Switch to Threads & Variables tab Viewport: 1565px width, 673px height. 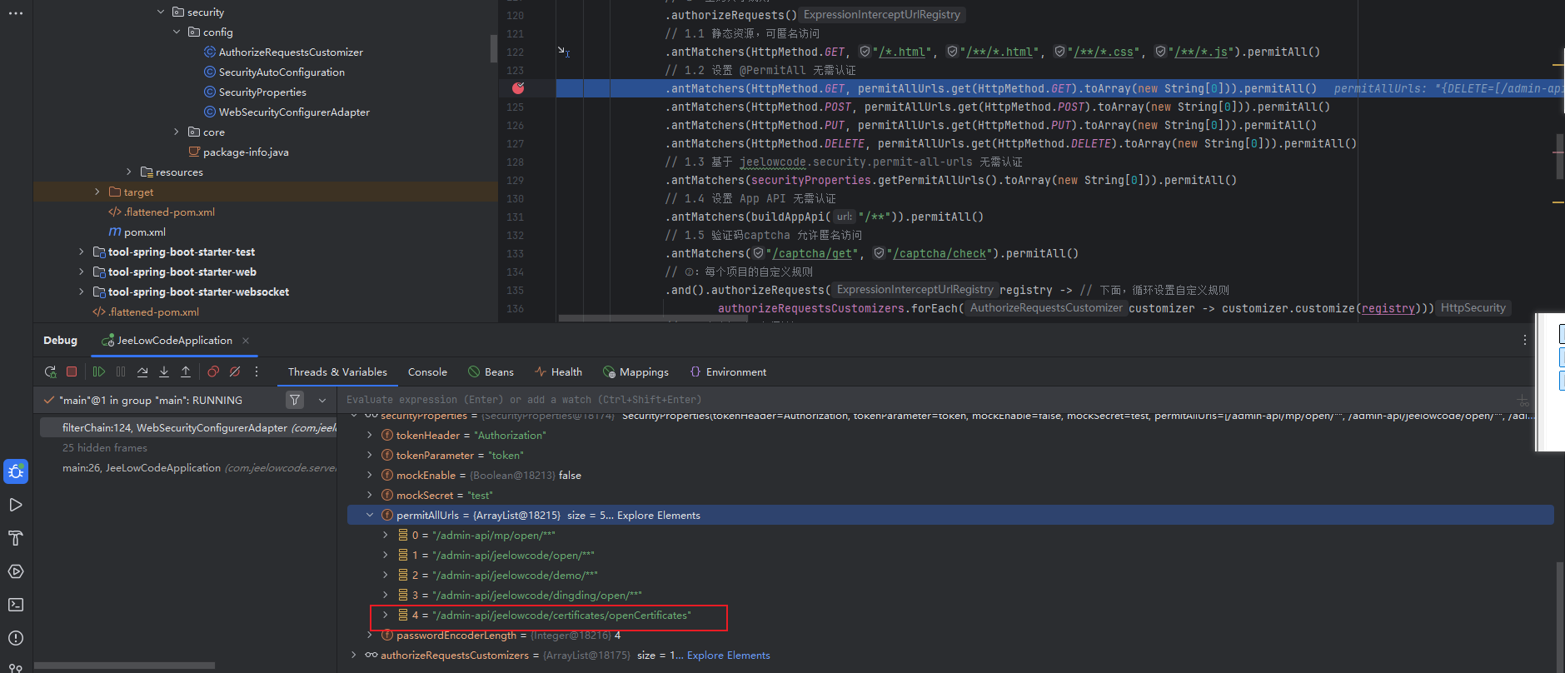(337, 371)
